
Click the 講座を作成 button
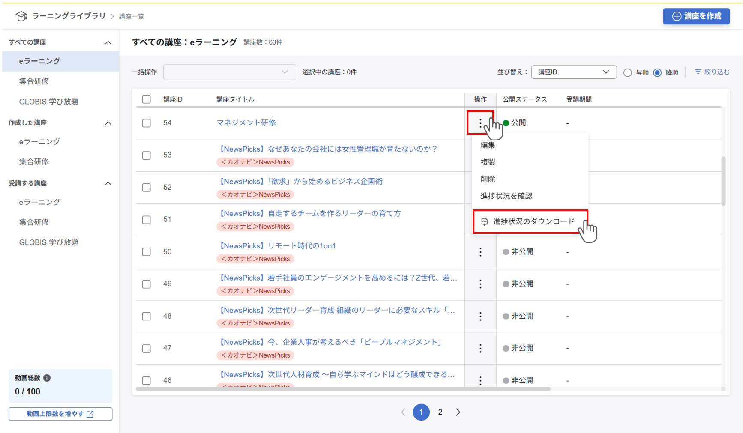(696, 16)
